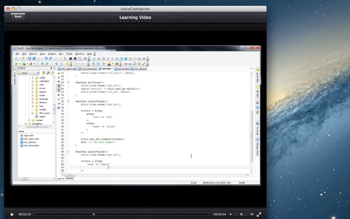Click the Back button
The width and height of the screenshot is (350, 219).
click(x=18, y=16)
